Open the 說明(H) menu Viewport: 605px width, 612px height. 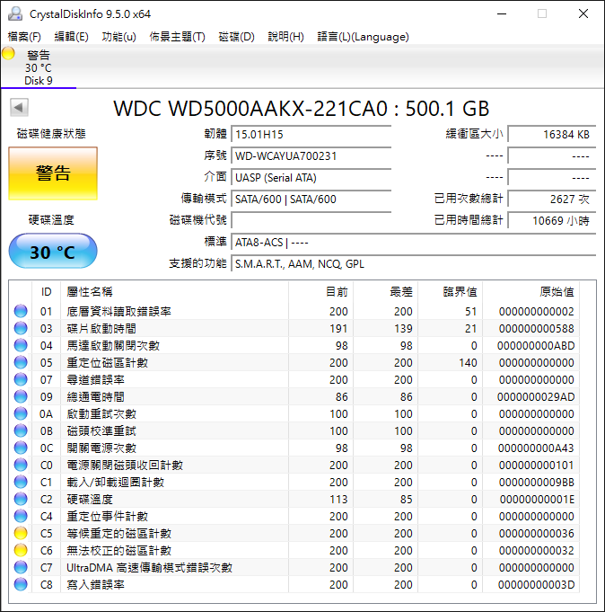285,37
